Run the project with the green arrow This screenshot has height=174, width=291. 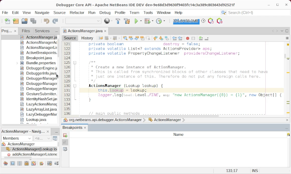(x=136, y=21)
